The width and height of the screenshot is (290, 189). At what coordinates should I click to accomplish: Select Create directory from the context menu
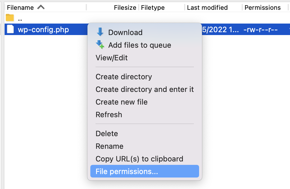(123, 77)
